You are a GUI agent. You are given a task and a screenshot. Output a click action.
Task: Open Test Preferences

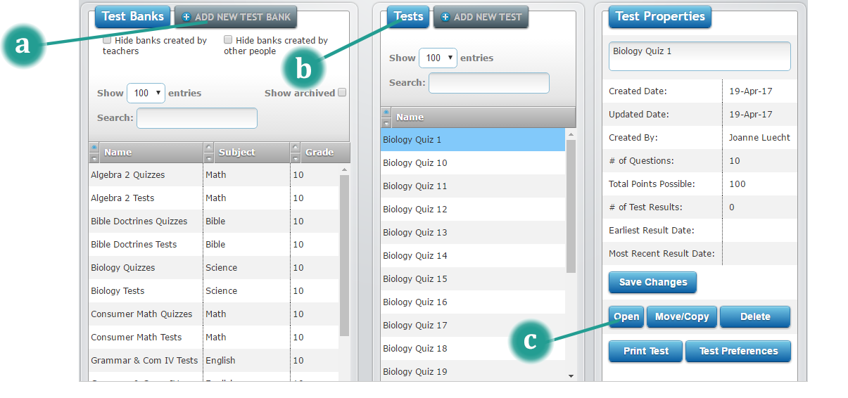738,351
